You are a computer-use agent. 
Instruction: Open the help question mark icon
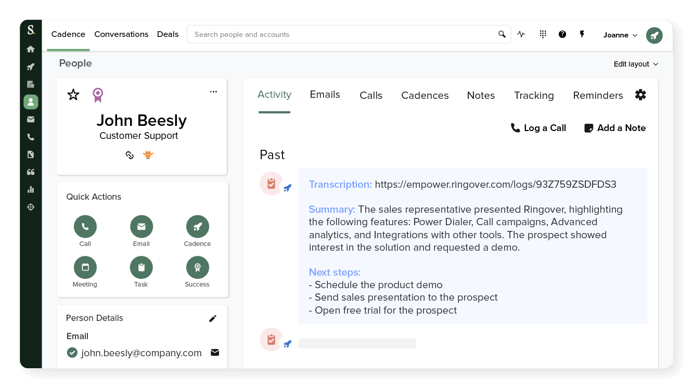[562, 34]
